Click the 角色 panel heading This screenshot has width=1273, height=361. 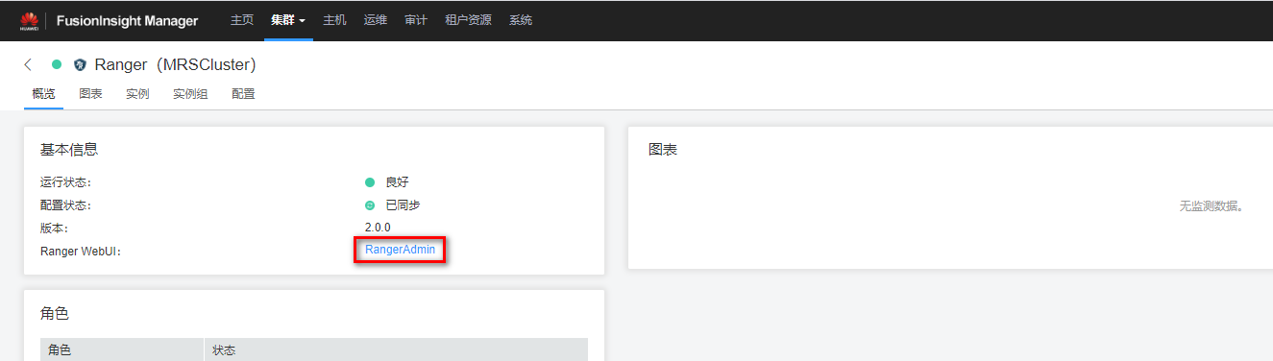pos(54,314)
